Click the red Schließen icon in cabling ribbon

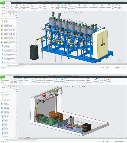point(109,80)
